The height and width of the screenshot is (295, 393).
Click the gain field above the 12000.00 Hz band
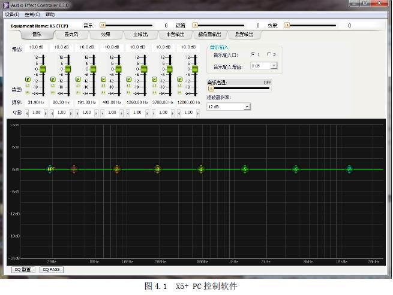[188, 47]
